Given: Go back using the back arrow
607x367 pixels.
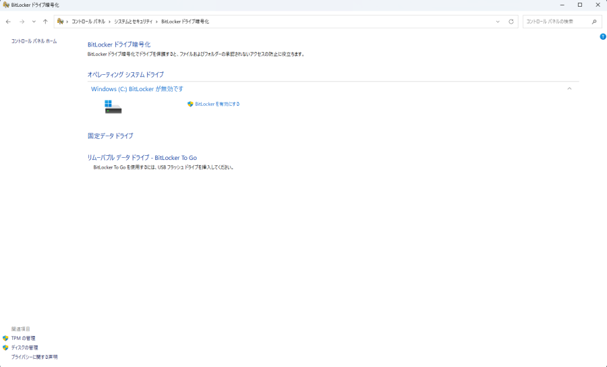Looking at the screenshot, I should (8, 22).
